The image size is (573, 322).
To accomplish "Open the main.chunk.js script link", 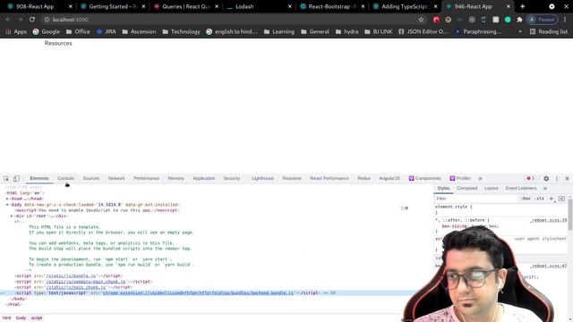I will point(76,287).
